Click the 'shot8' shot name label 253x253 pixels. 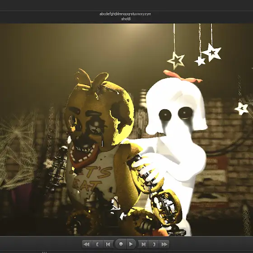point(126,19)
